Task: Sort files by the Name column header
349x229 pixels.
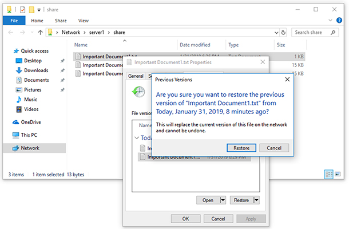Action: point(81,45)
